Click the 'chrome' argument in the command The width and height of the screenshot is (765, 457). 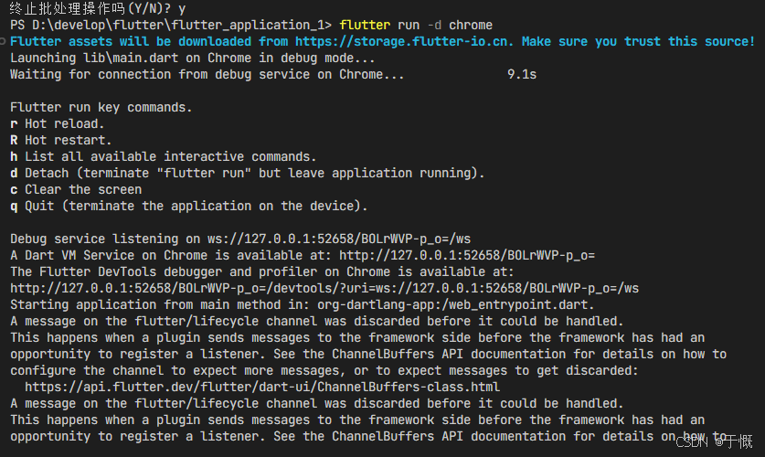(471, 26)
